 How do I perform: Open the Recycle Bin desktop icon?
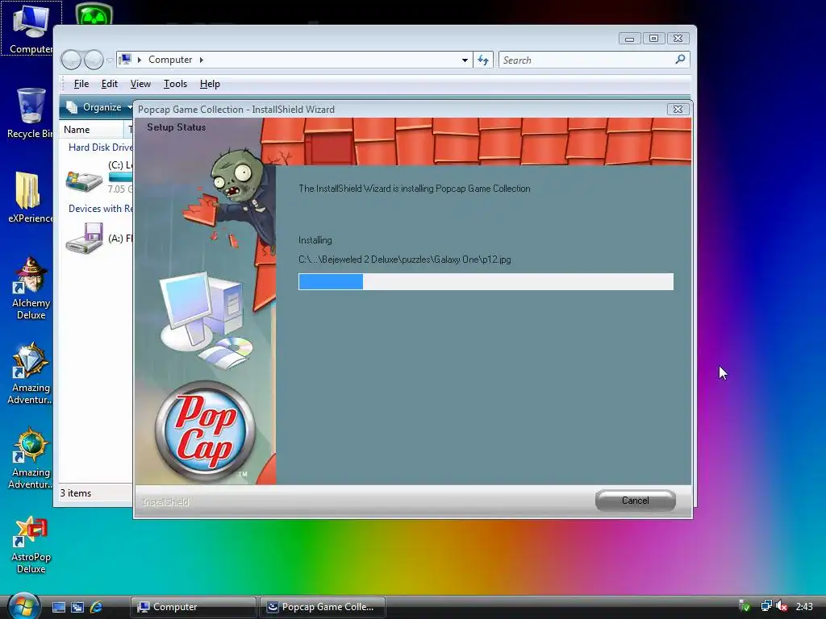[x=30, y=113]
